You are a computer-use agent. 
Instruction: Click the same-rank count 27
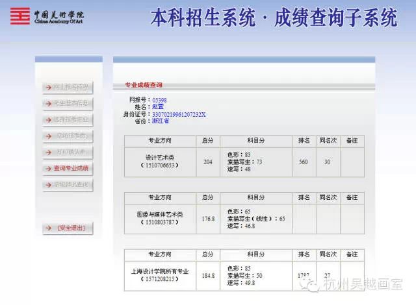tap(328, 276)
